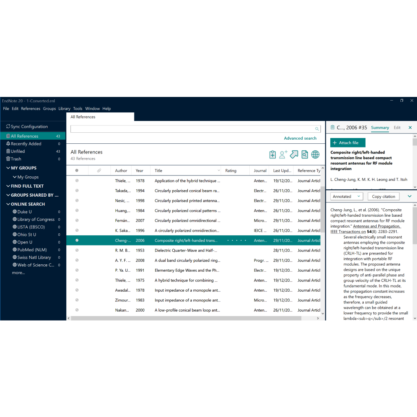Viewport: 417px width, 417px height.
Task: Collapse the MY GROUPS section
Action: [8, 168]
